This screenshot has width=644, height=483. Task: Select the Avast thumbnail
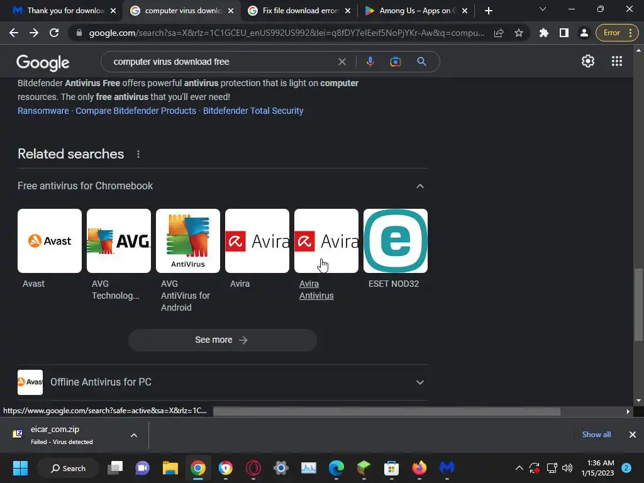pyautogui.click(x=50, y=241)
